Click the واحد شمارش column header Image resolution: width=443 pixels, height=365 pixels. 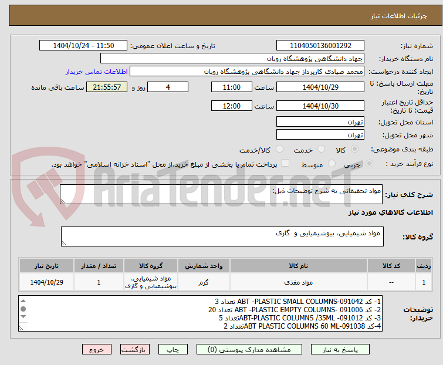click(x=204, y=266)
